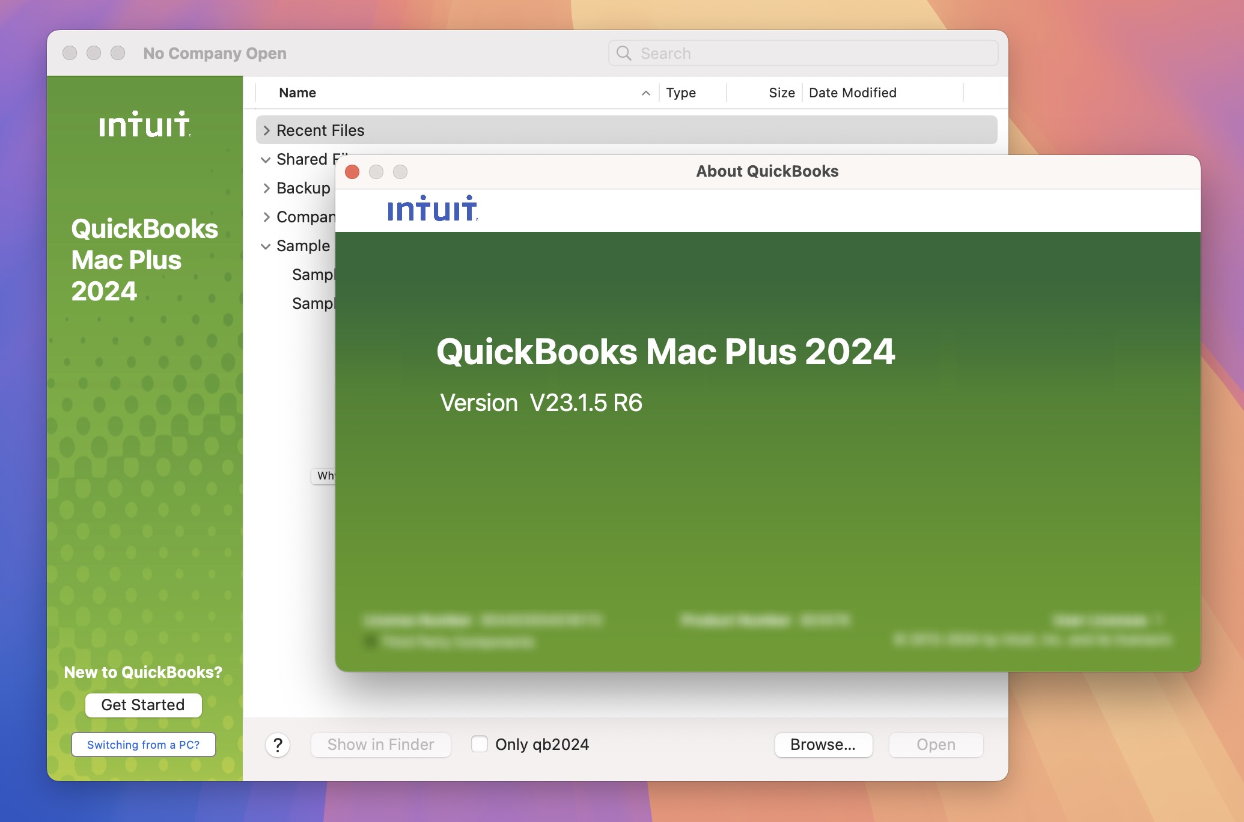Image resolution: width=1244 pixels, height=822 pixels.
Task: Expand the Company group chevron
Action: 266,217
